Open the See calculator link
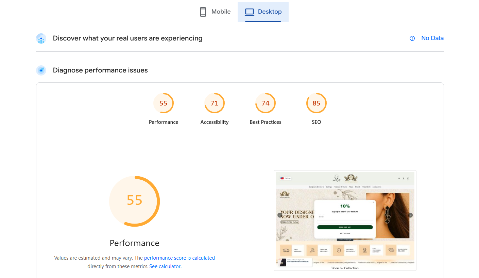 click(165, 266)
